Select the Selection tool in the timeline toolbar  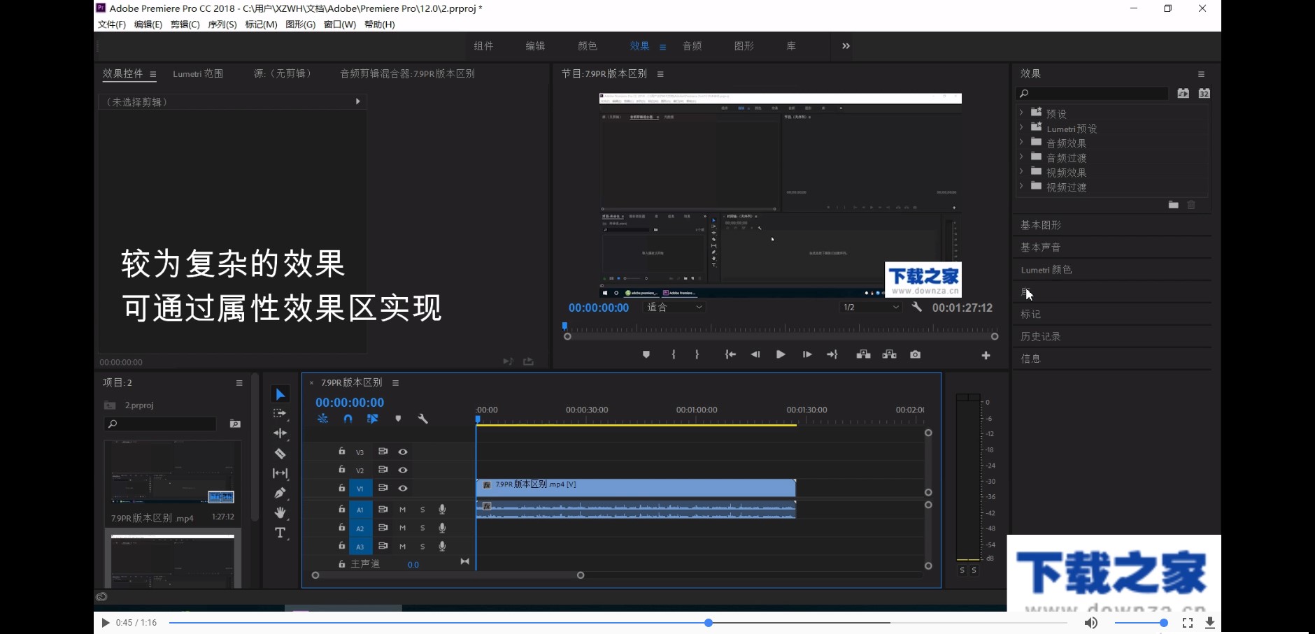pyautogui.click(x=280, y=394)
